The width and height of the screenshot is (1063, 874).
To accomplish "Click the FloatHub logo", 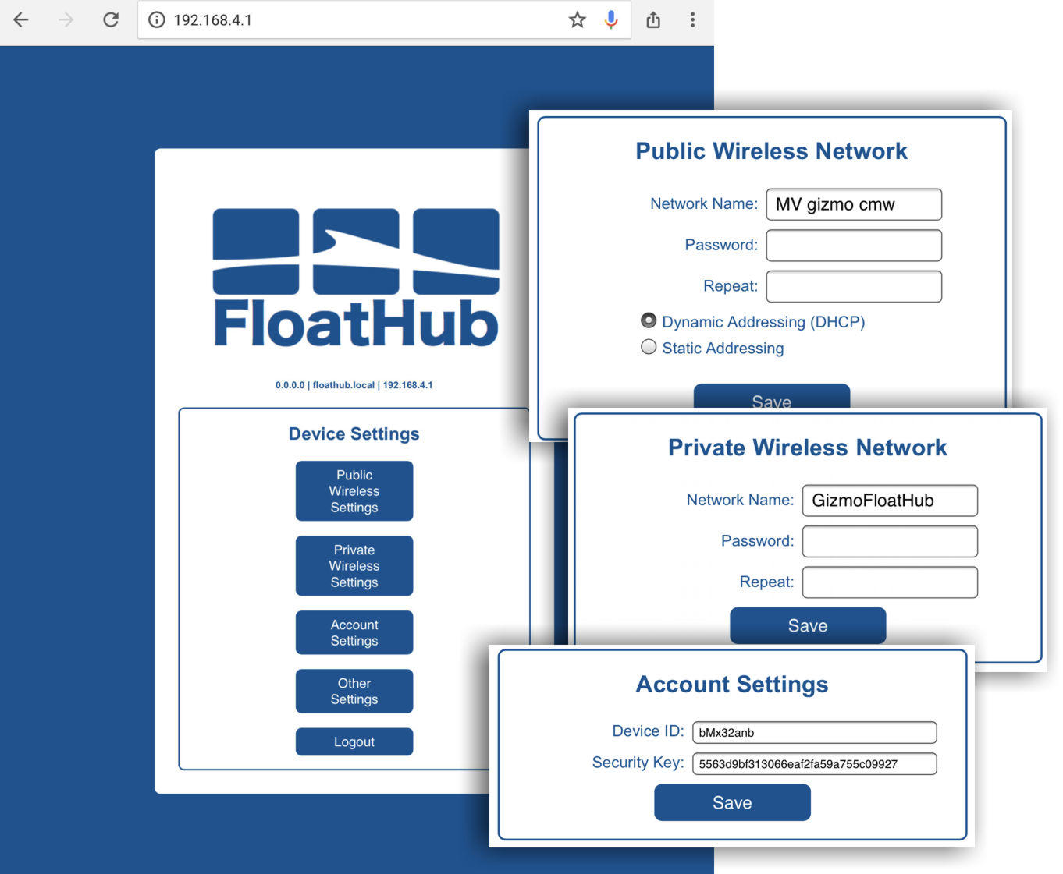I will [x=356, y=278].
